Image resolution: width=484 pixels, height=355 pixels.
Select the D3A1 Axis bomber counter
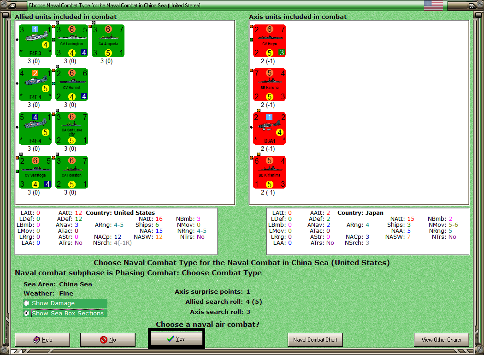point(270,129)
